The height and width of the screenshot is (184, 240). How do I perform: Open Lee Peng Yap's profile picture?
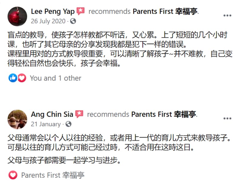pos(17,16)
